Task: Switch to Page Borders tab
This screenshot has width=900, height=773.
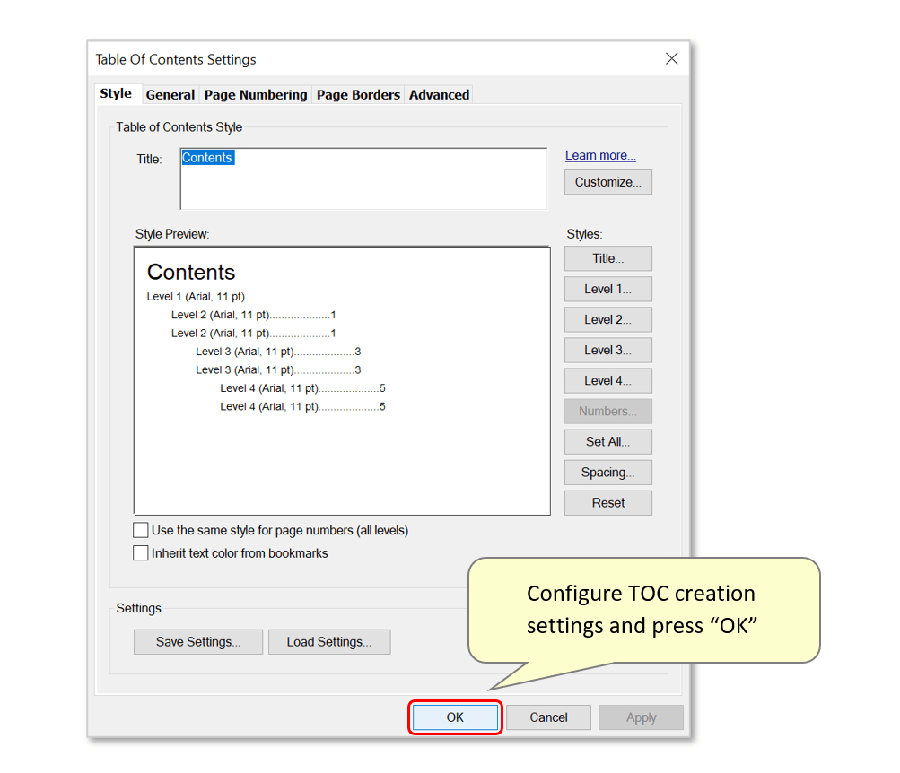Action: tap(358, 95)
